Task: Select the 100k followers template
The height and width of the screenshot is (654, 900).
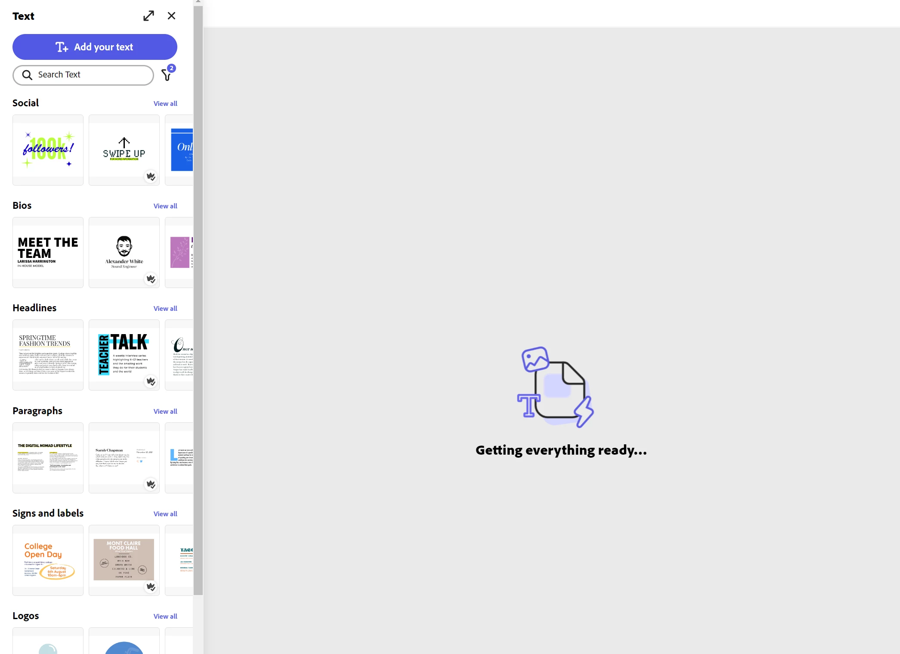Action: click(x=48, y=150)
